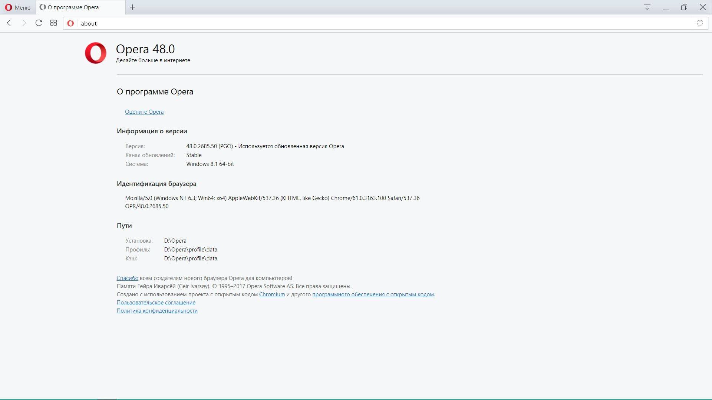Click the Профиль path D:\Opera\profile\data

(x=191, y=250)
